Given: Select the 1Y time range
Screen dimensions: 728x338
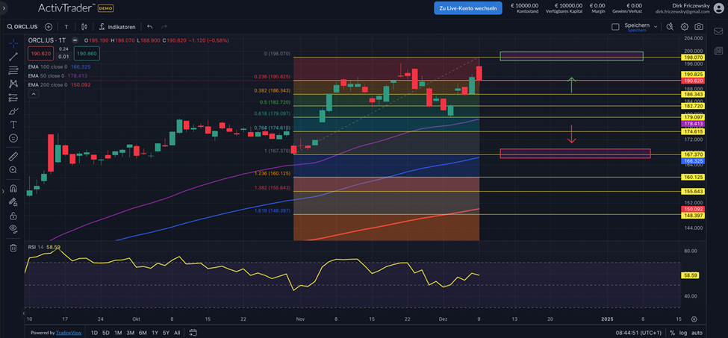Looking at the screenshot, I should click(x=155, y=333).
